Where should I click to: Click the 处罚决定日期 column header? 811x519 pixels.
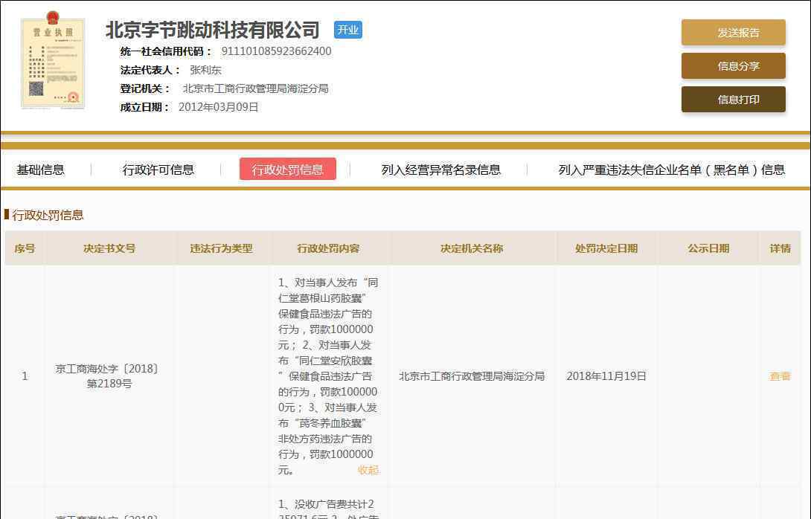point(606,248)
